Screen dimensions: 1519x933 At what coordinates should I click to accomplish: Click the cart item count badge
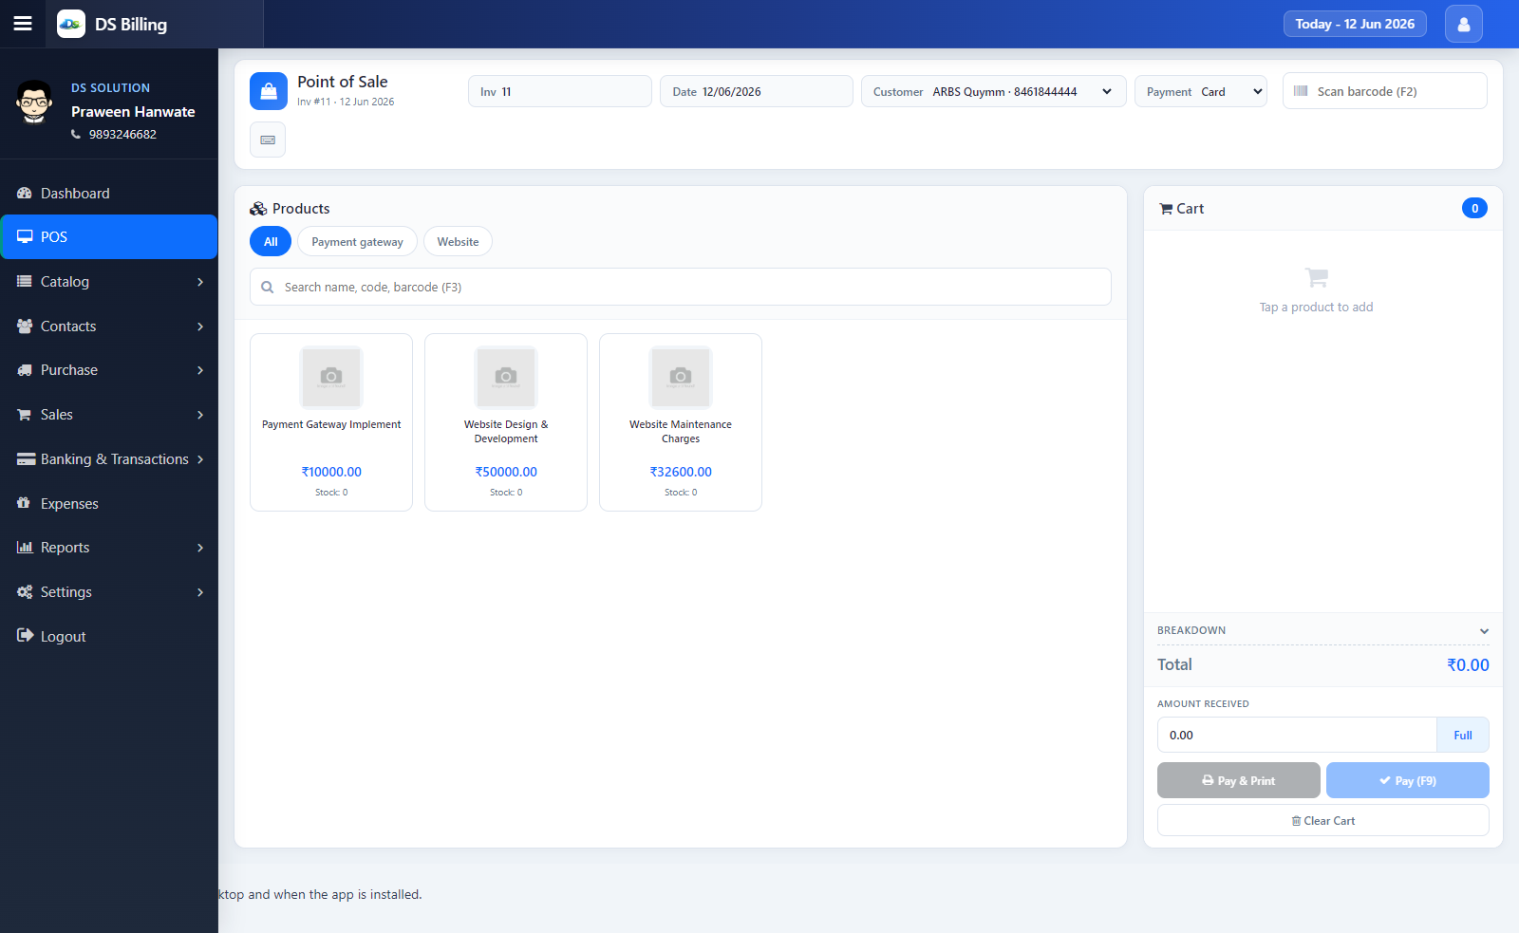click(x=1474, y=209)
